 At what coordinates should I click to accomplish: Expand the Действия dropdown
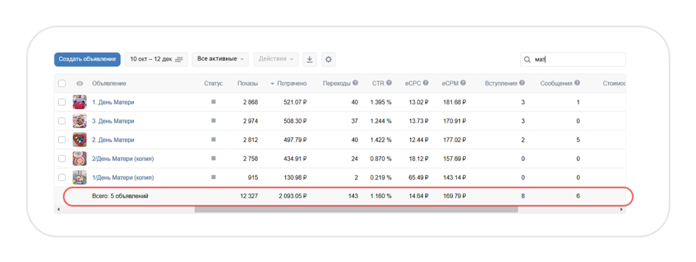tap(276, 60)
